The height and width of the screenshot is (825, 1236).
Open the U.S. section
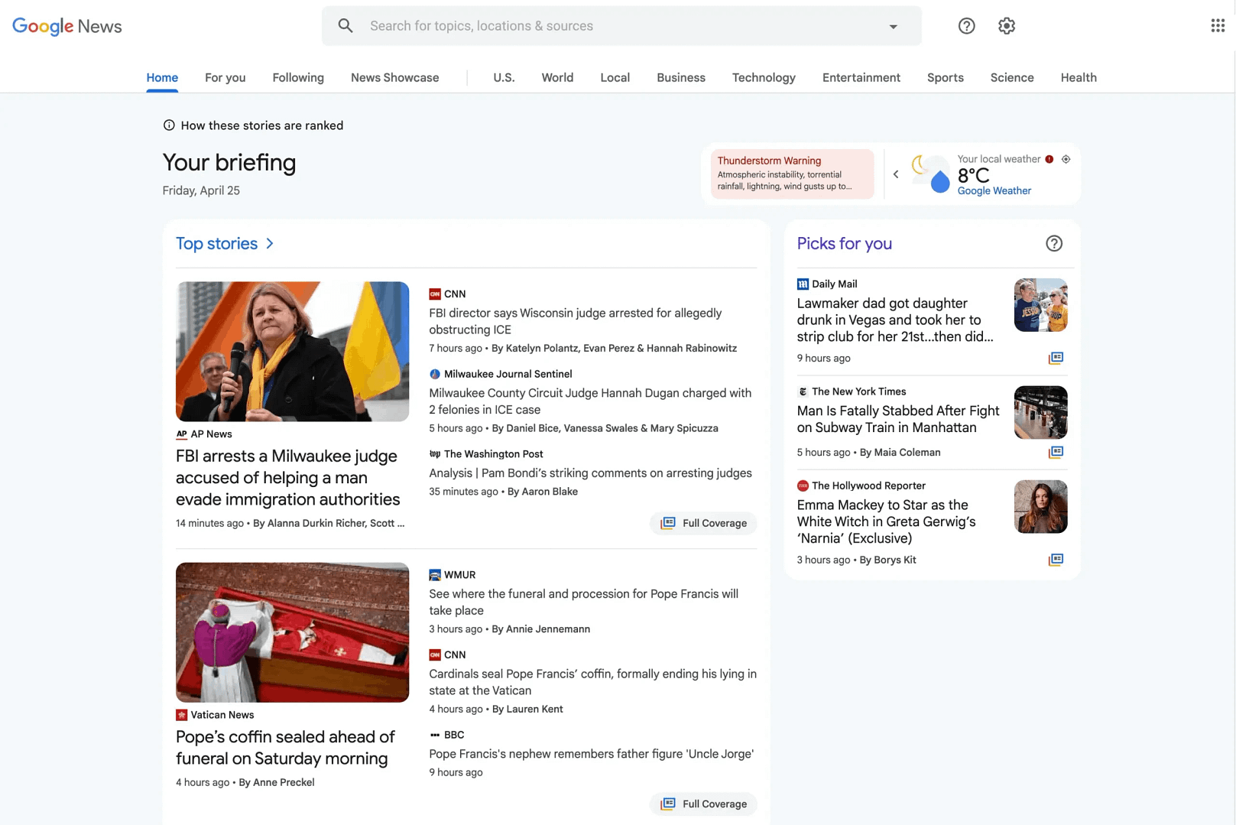pos(504,78)
